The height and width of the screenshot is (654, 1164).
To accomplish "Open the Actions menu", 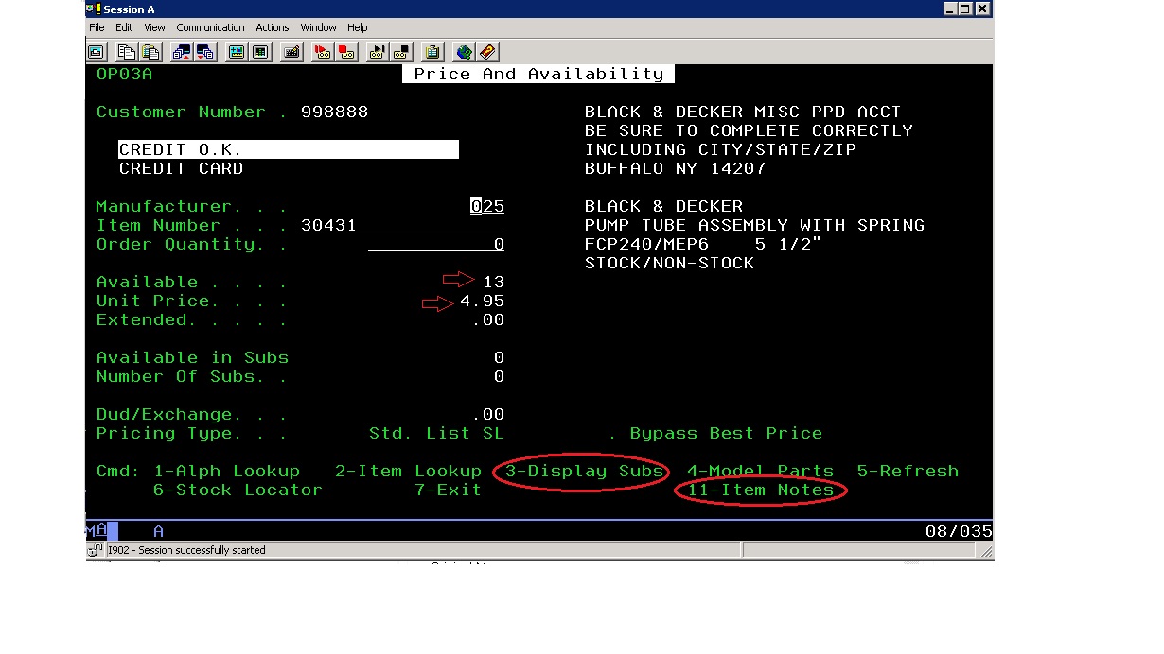I will pyautogui.click(x=273, y=27).
